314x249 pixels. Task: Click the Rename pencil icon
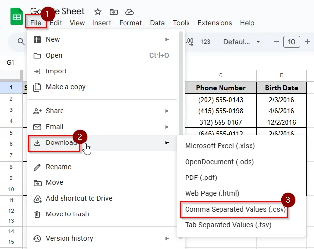click(37, 167)
